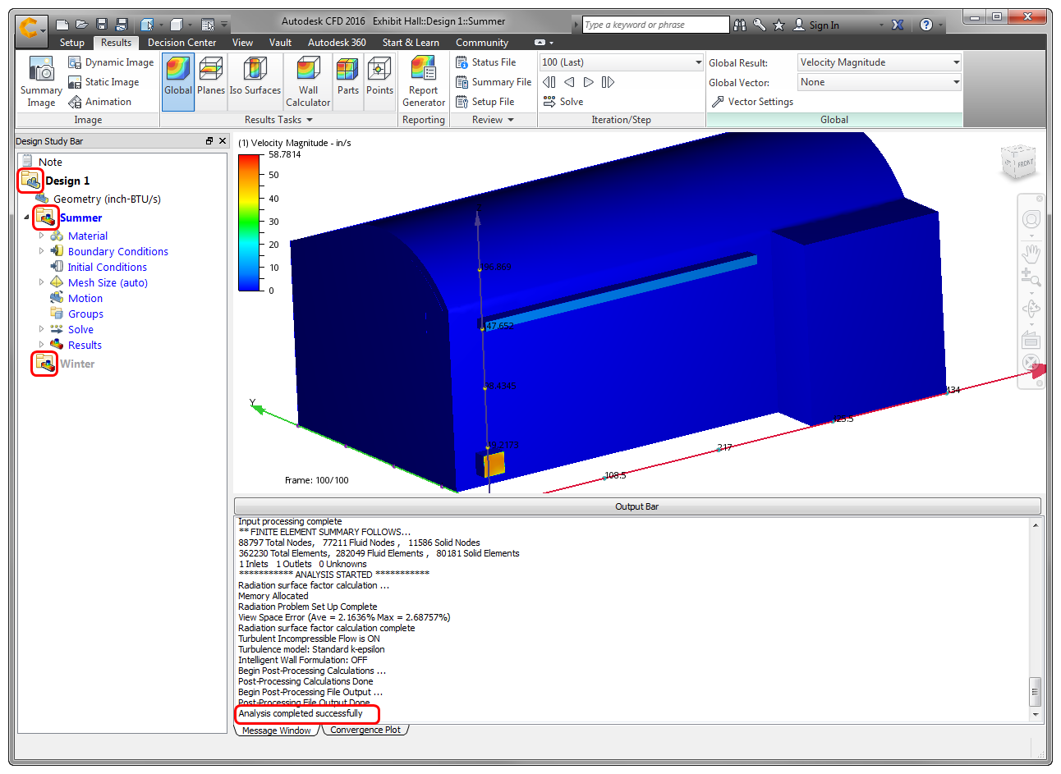Jump to the last iteration step
1061x774 pixels.
(608, 82)
